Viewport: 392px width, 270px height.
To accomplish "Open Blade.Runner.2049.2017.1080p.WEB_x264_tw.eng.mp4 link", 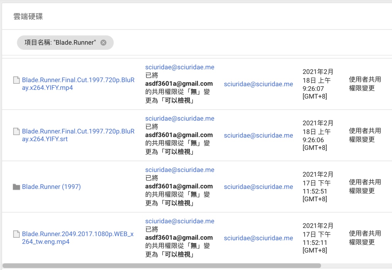I will [78, 238].
